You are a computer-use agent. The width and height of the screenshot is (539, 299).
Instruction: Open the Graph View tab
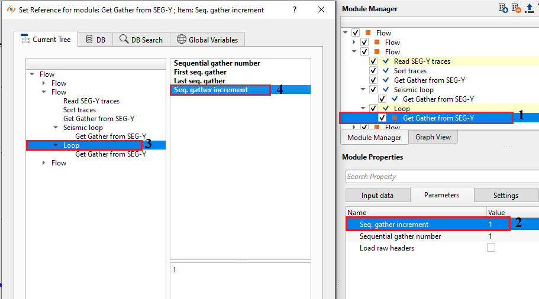433,137
